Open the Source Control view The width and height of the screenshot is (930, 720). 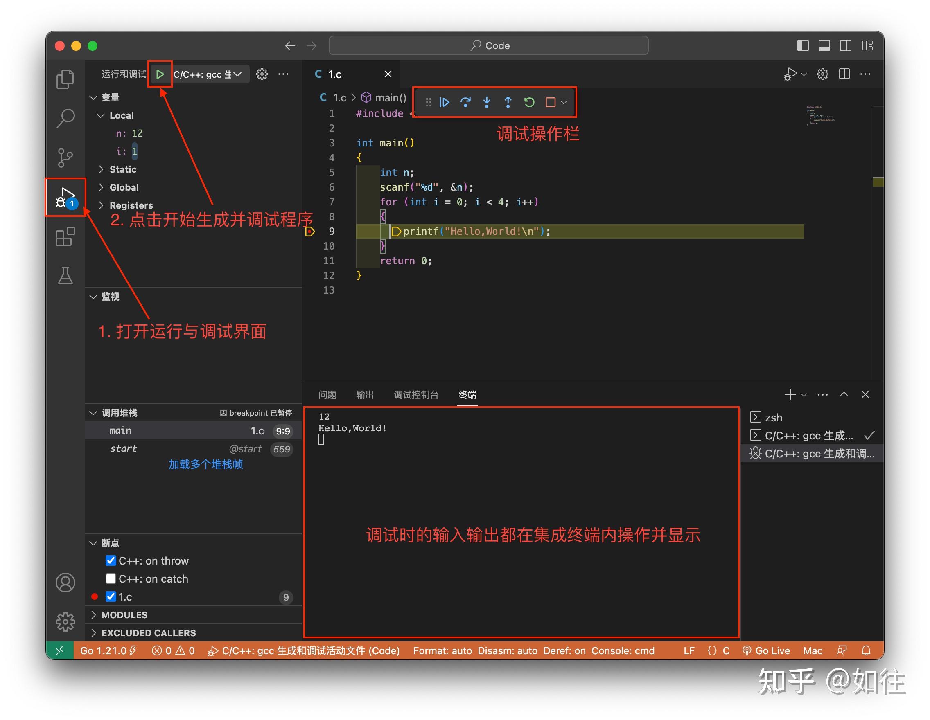65,157
